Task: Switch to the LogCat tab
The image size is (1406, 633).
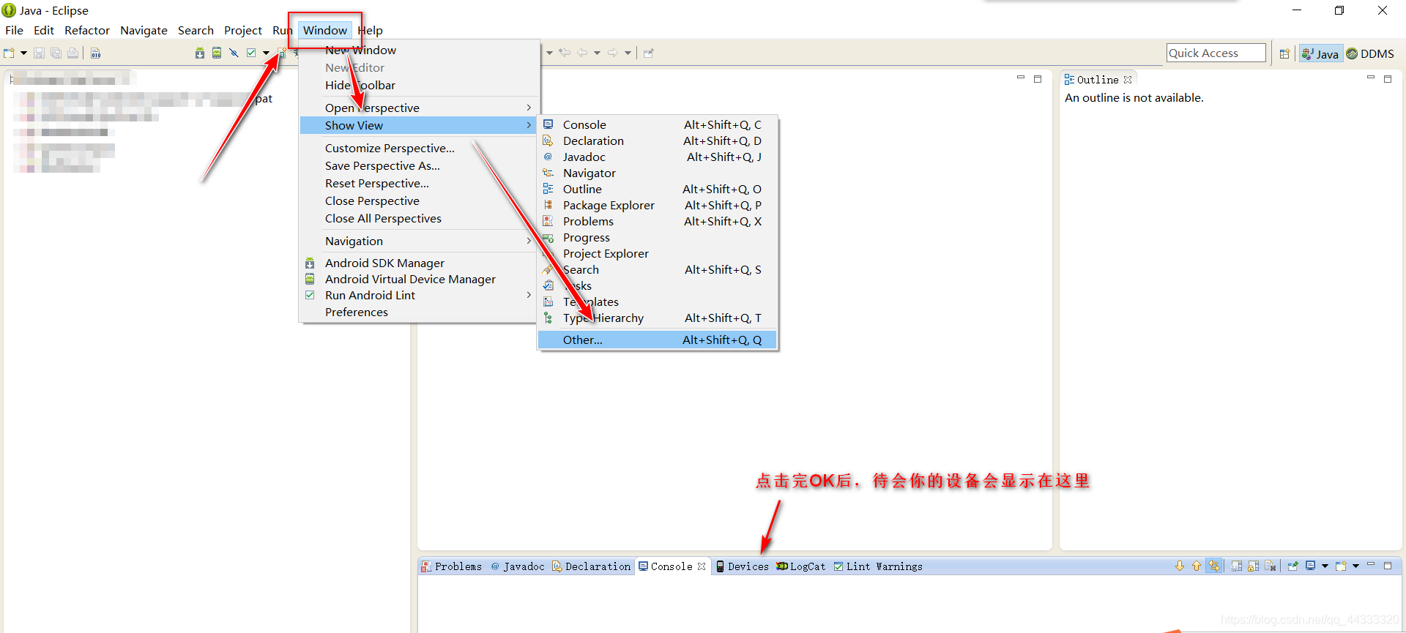Action: [801, 566]
